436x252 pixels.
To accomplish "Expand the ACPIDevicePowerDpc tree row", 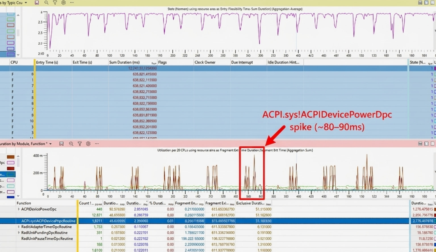I will coord(19,209).
